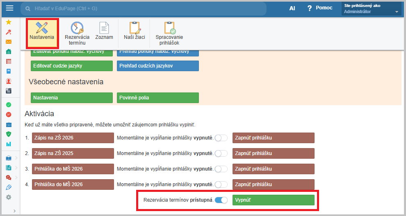406x216 pixels.
Task: Click the green house icon in sidebar
Action: click(9, 52)
